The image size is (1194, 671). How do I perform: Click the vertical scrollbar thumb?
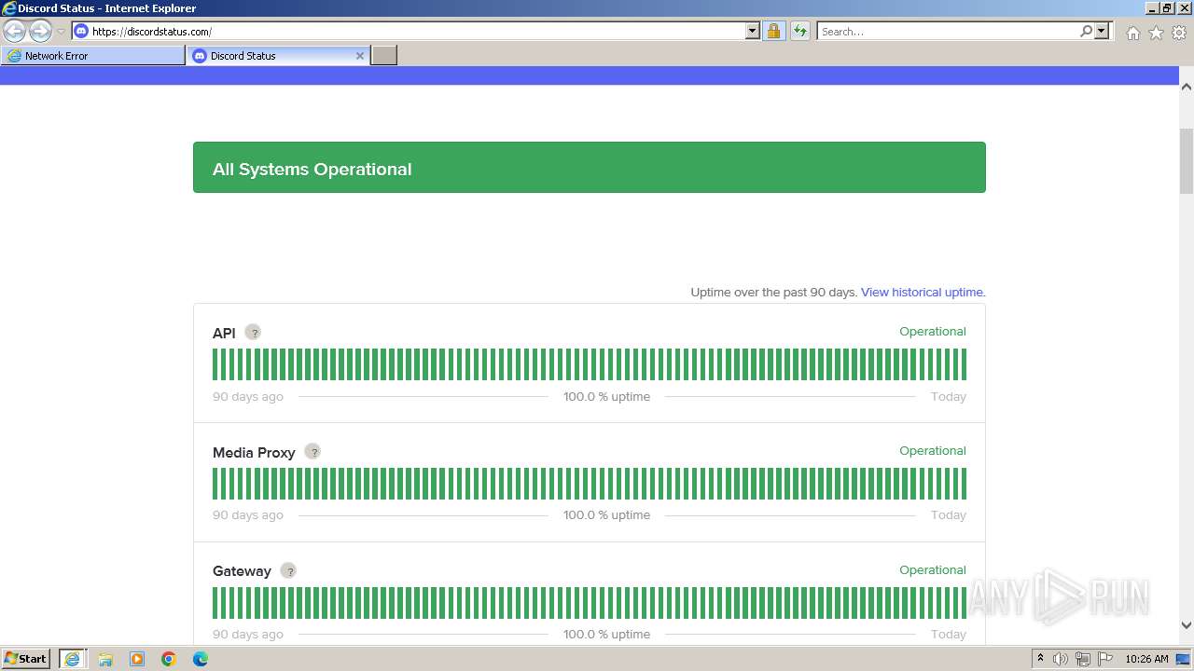[1187, 161]
